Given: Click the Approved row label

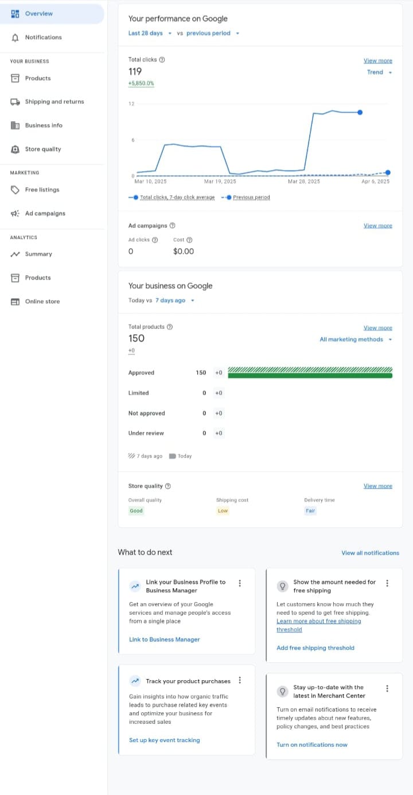Looking at the screenshot, I should point(141,373).
